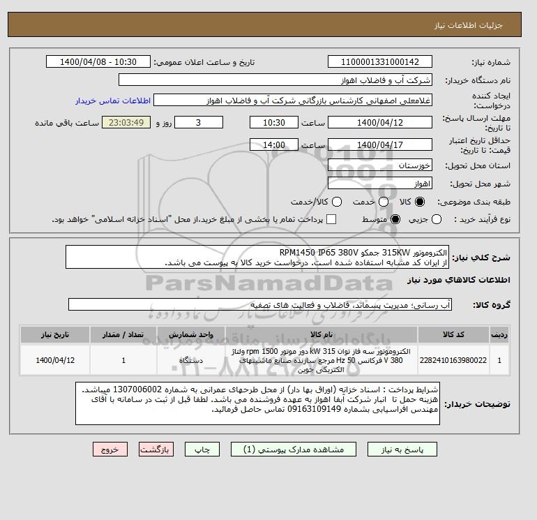Click the توضیحات خریدار notes box
Image resolution: width=537 pixels, height=520 pixels.
(257, 403)
